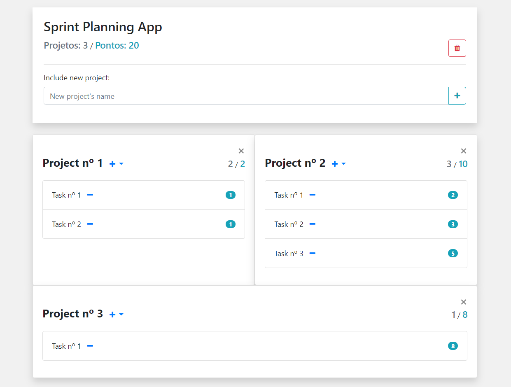This screenshot has height=387, width=511.
Task: Open add-task dropdown for Project nº 1
Action: [116, 164]
